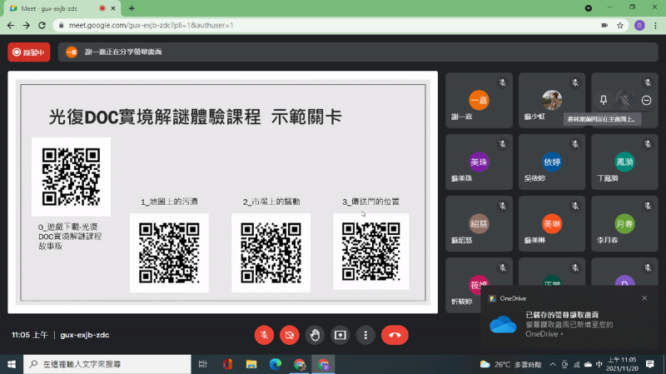
Task: Open Task View on the taskbar
Action: point(203,364)
